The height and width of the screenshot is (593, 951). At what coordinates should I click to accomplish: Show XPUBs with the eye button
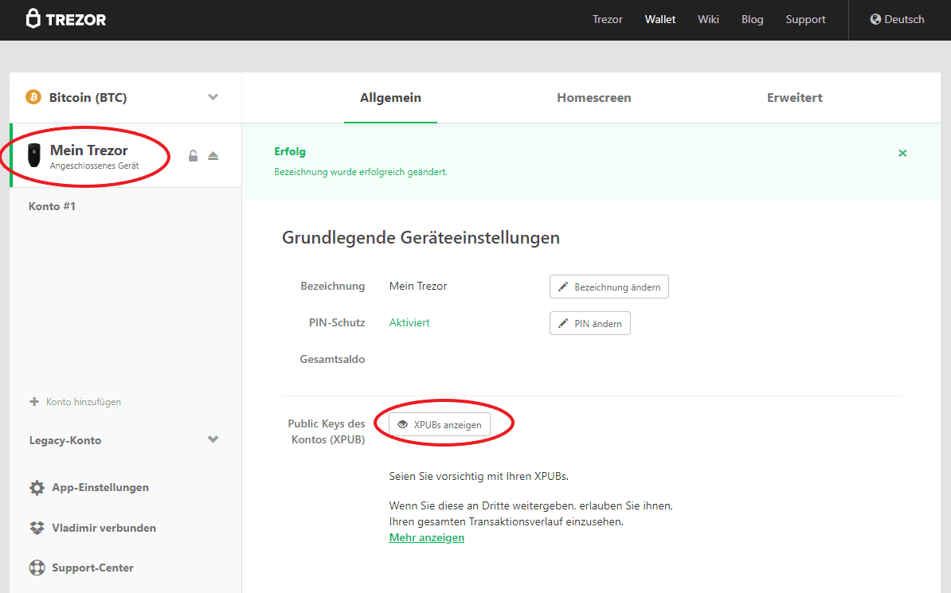[440, 425]
